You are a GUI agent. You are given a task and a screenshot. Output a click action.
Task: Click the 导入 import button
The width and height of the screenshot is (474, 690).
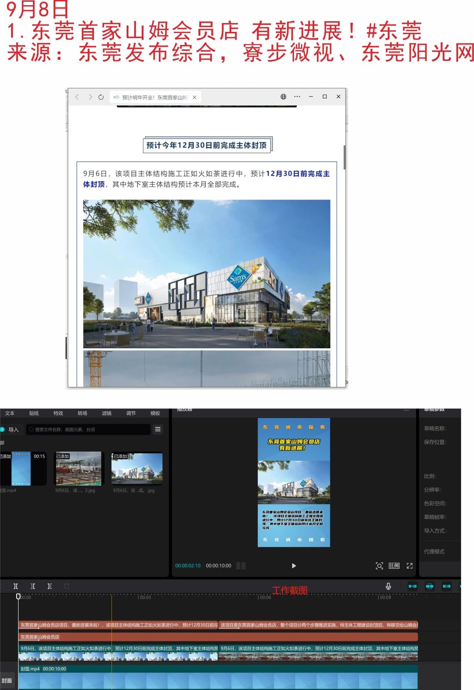click(11, 430)
